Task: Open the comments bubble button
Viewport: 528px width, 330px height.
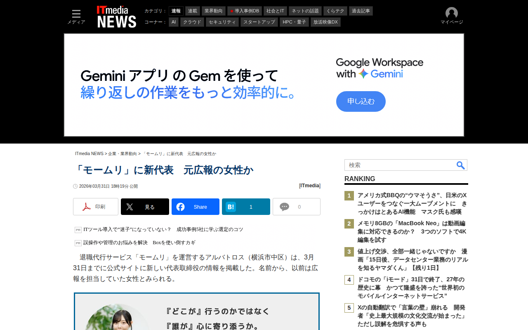Action: [297, 207]
